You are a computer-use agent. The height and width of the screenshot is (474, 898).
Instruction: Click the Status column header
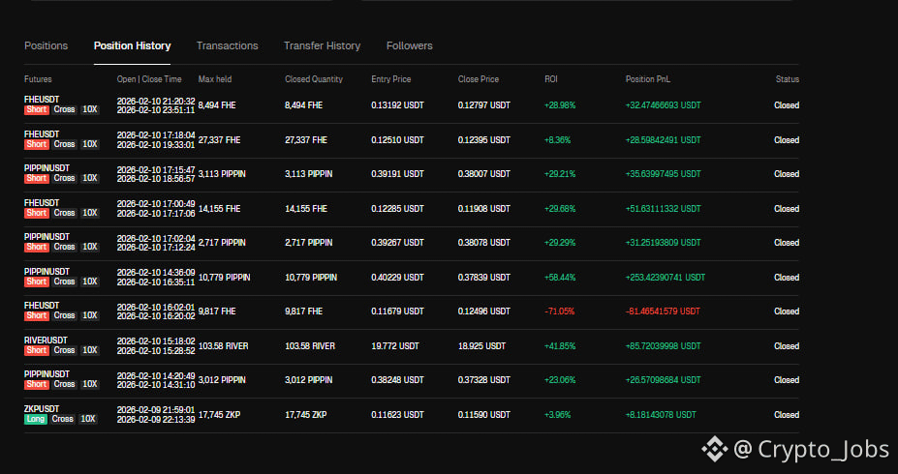tap(787, 78)
